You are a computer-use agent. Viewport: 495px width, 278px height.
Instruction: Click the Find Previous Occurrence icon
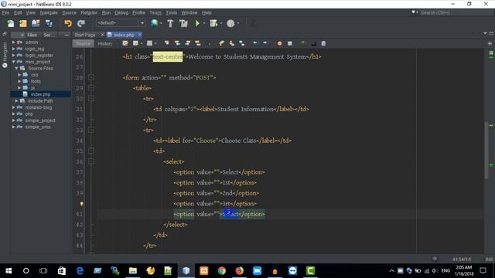(x=177, y=43)
